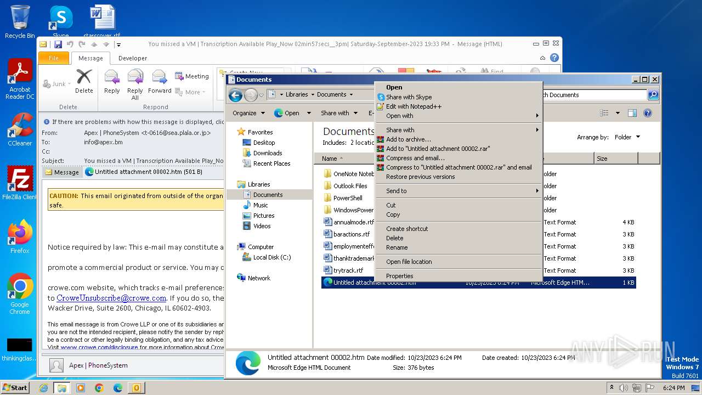Click Internet Explorer in the taskbar
The image size is (702, 395).
click(43, 388)
